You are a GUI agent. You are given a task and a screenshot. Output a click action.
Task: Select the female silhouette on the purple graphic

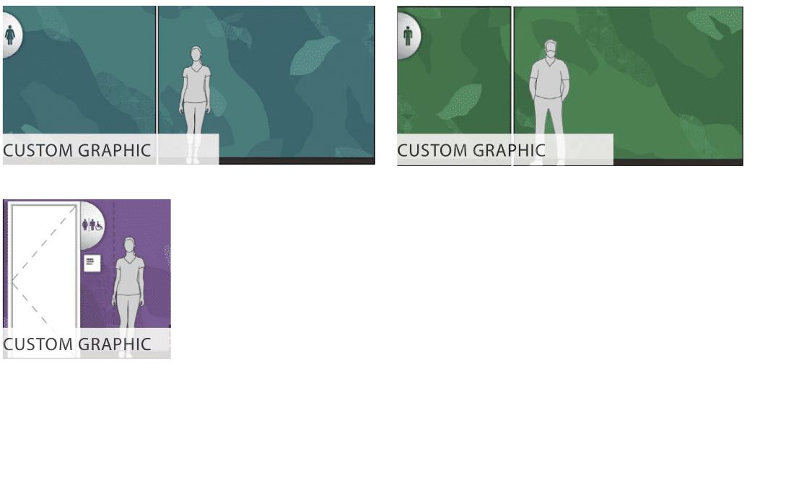[128, 297]
